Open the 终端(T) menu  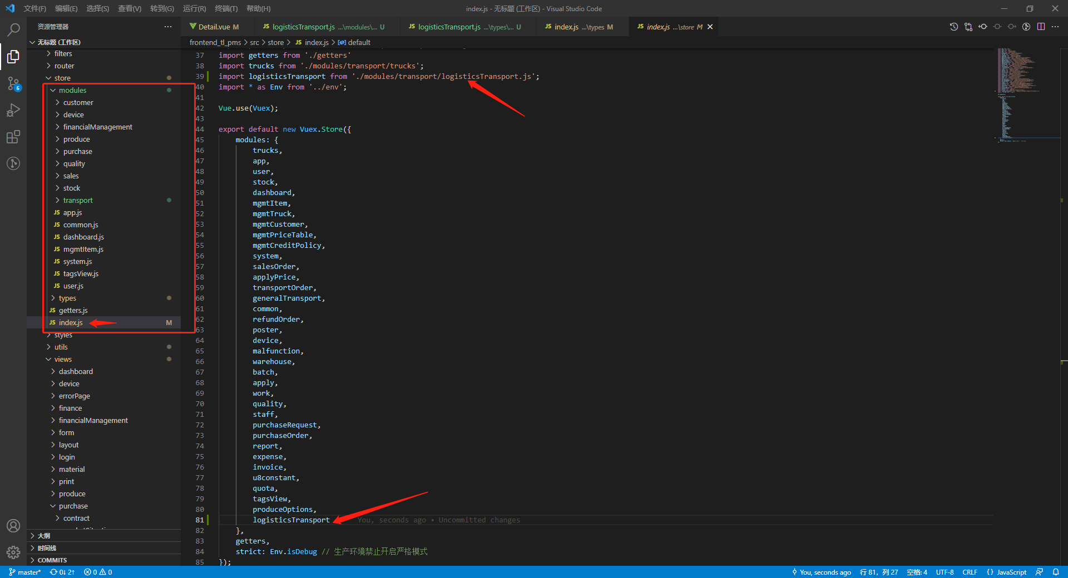coord(226,8)
